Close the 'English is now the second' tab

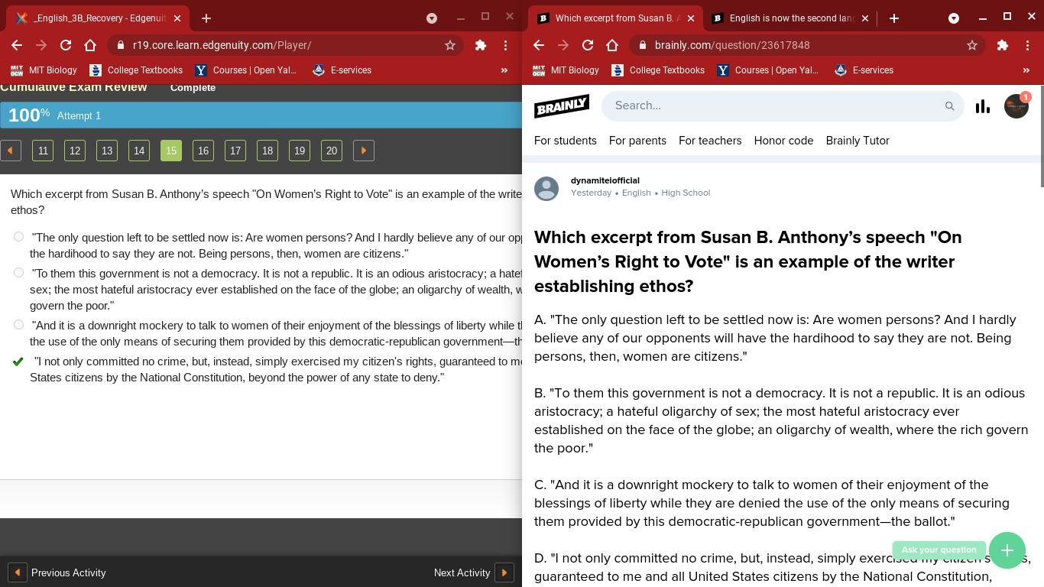click(x=865, y=18)
